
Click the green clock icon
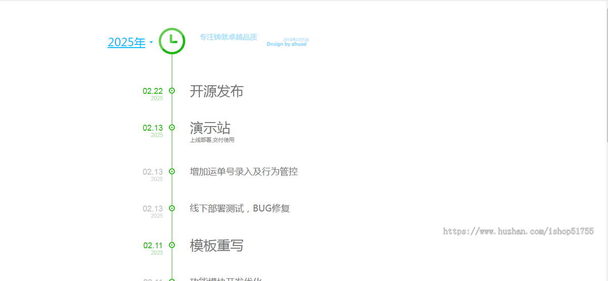172,41
